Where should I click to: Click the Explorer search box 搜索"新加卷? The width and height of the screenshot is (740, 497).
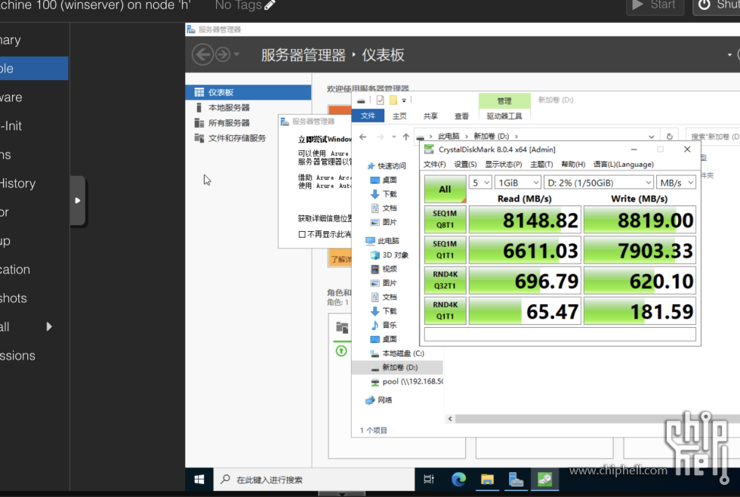(713, 137)
